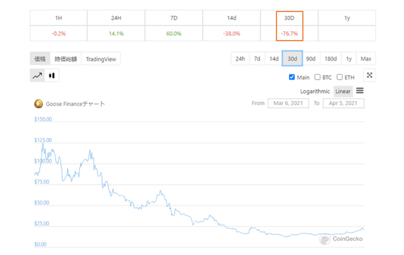Click the 30D change cell showing -76.7%
Image resolution: width=404 pixels, height=255 pixels.
(x=289, y=34)
